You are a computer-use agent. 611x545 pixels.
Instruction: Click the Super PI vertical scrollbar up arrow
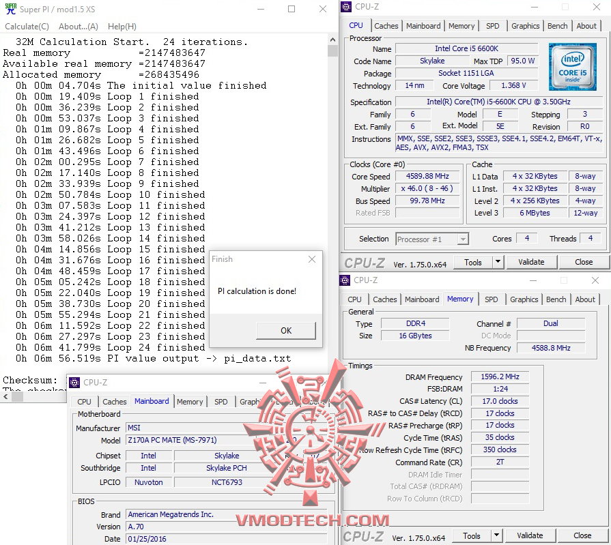[x=332, y=40]
